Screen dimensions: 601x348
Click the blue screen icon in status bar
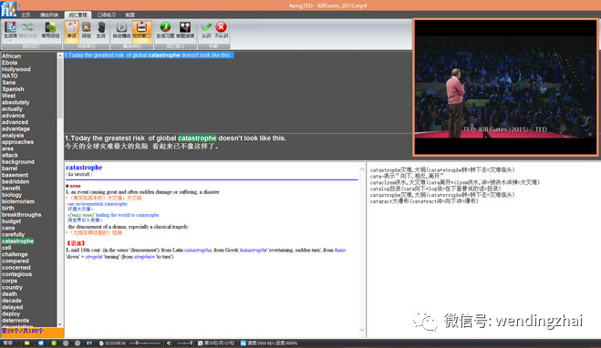coord(41,343)
